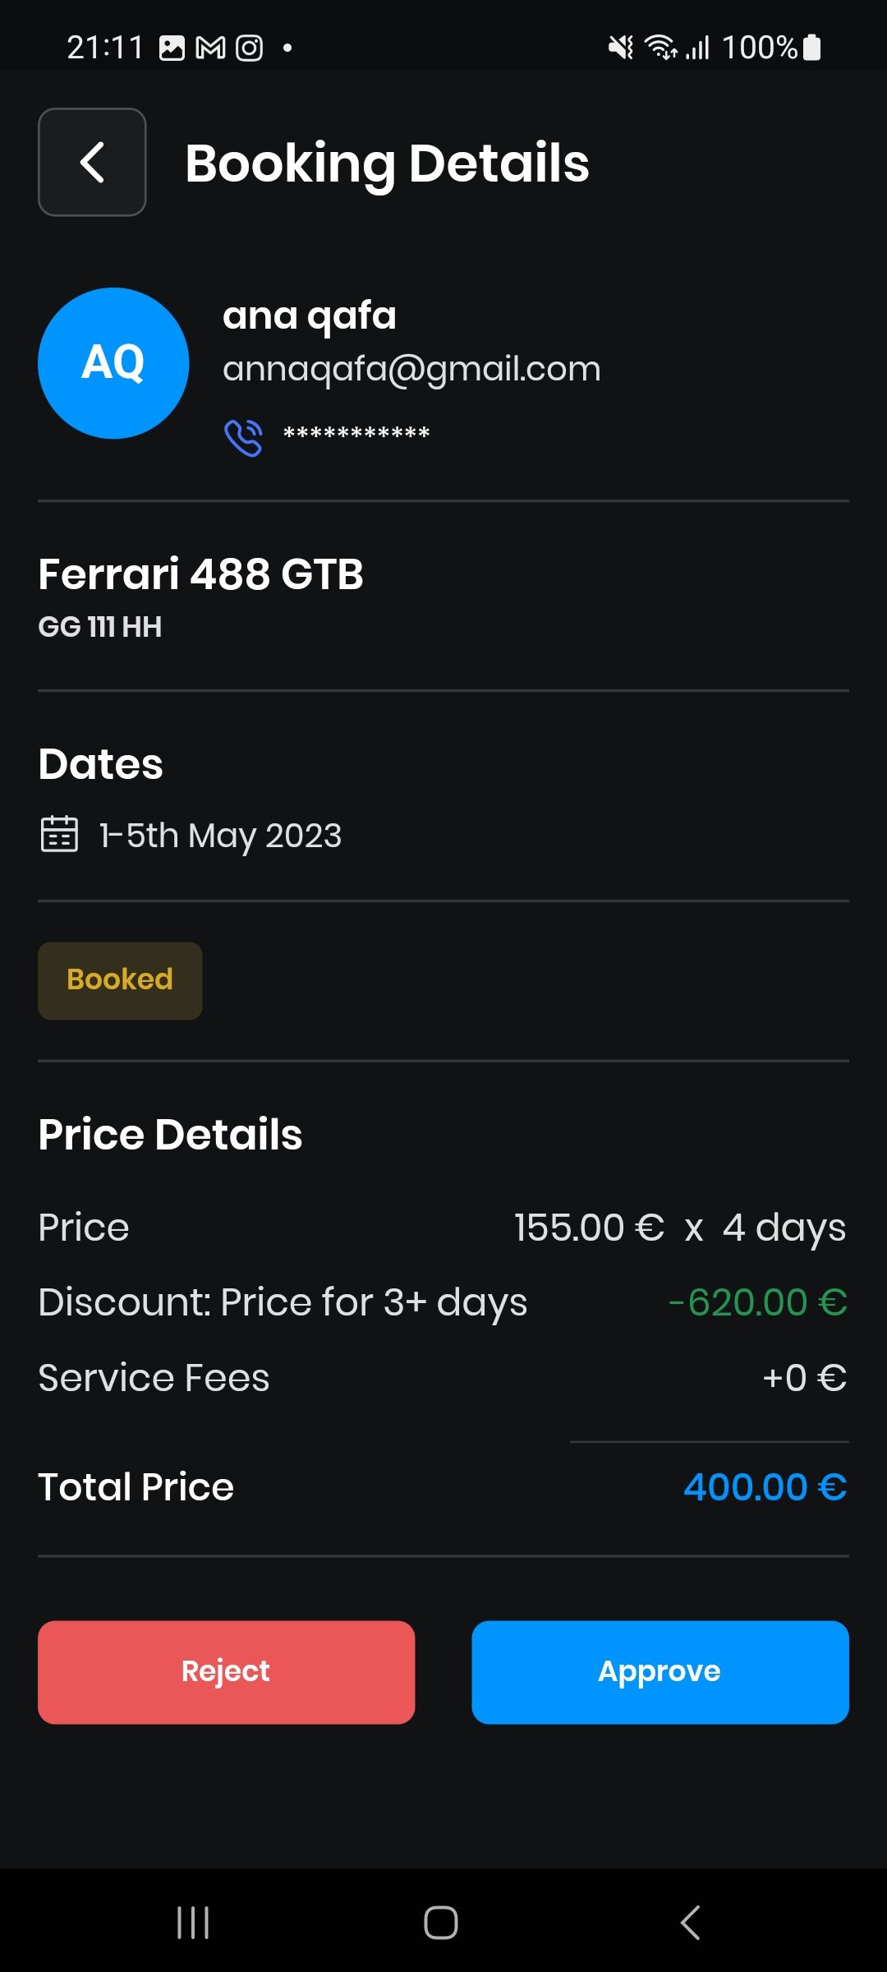Tap the AQ profile avatar
Viewport: 887px width, 1972px height.
click(x=113, y=363)
